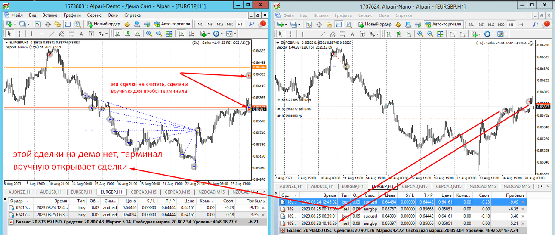Select M30 timeframe in Alpari-Demo window
This screenshot has height=235, width=555.
(230, 24)
